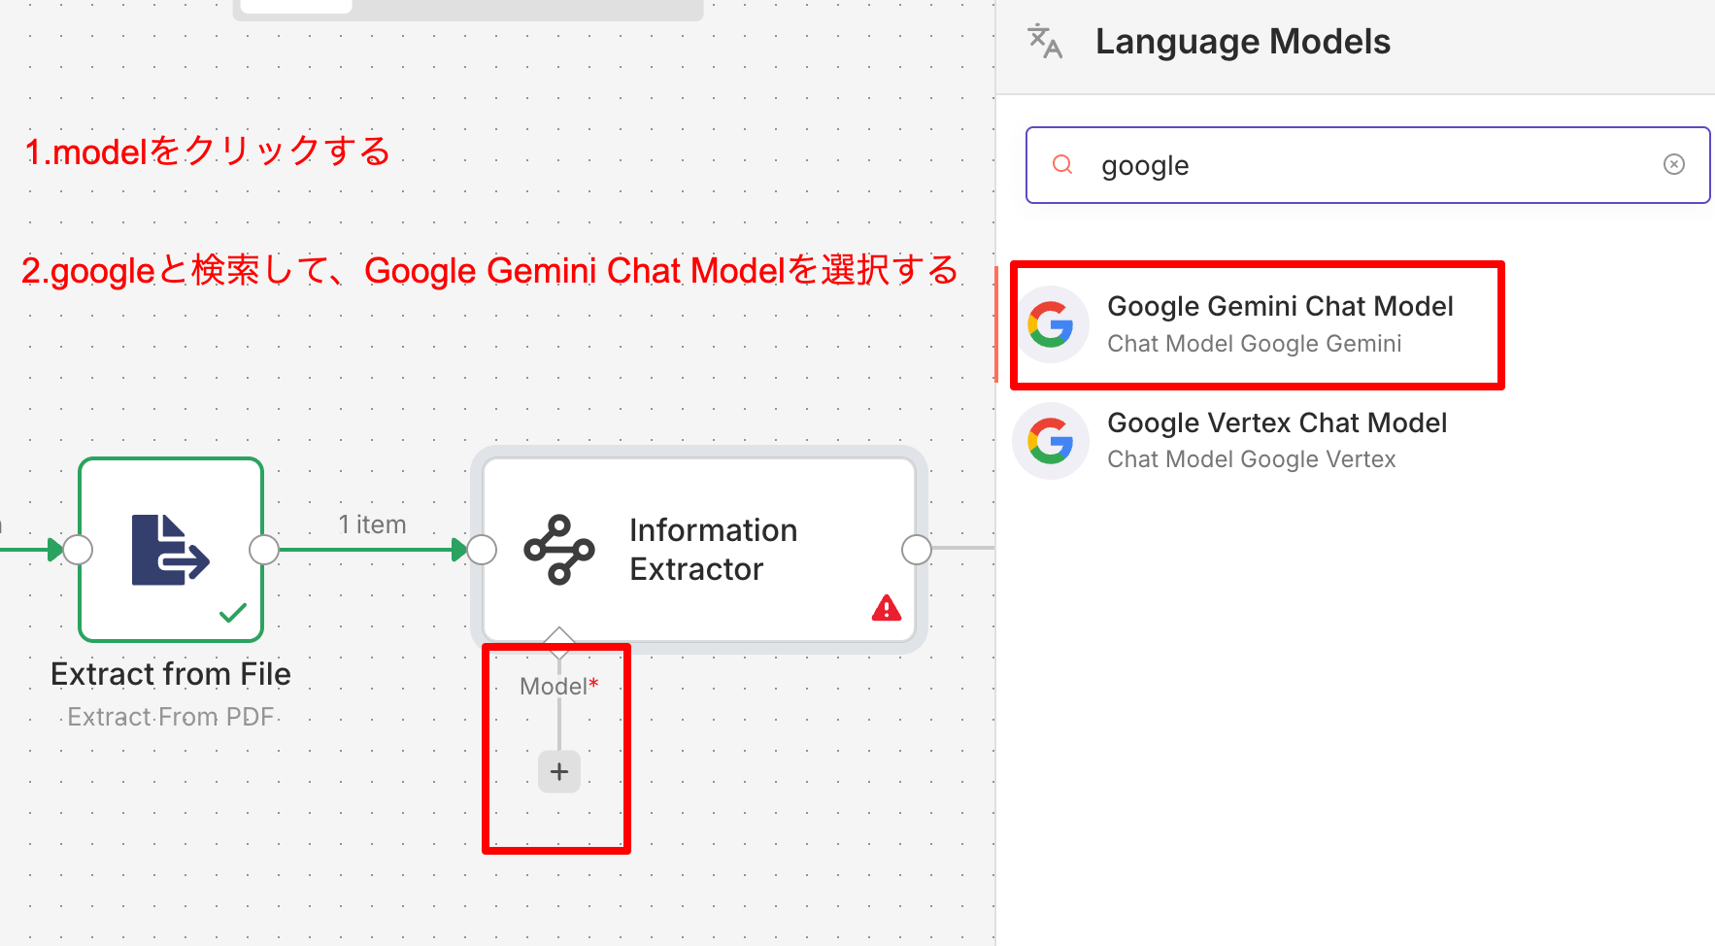Click the Information Extractor node title
The width and height of the screenshot is (1715, 946).
coord(713,550)
